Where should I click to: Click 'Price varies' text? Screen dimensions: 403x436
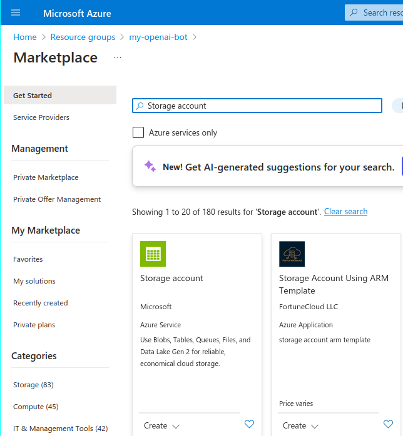(296, 404)
